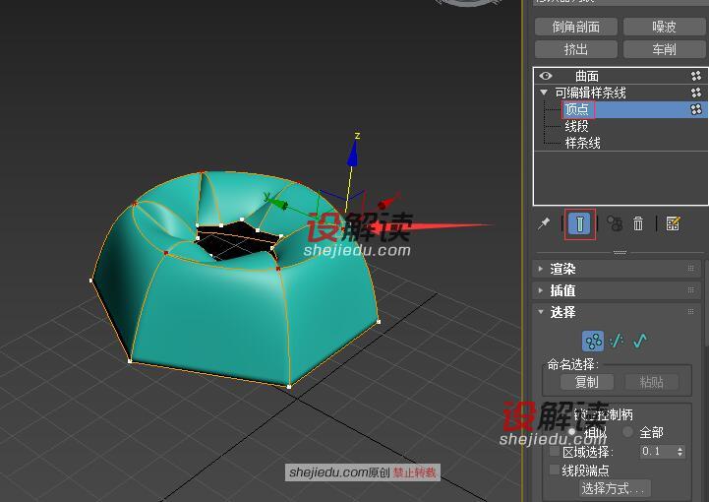709x502 pixels.
Task: Click the 挤出 modifier button
Action: click(575, 49)
